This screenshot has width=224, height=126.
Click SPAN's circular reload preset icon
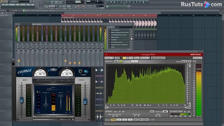pyautogui.click(x=115, y=58)
